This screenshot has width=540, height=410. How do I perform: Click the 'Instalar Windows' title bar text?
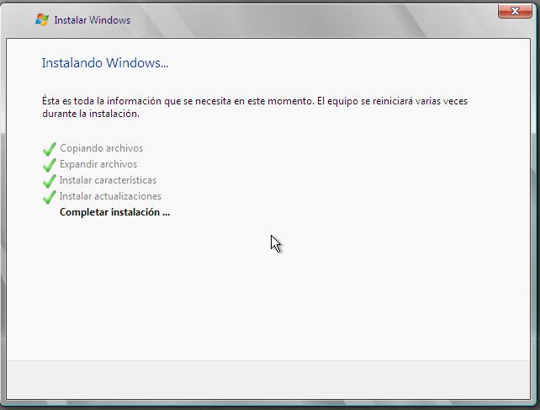[x=92, y=19]
